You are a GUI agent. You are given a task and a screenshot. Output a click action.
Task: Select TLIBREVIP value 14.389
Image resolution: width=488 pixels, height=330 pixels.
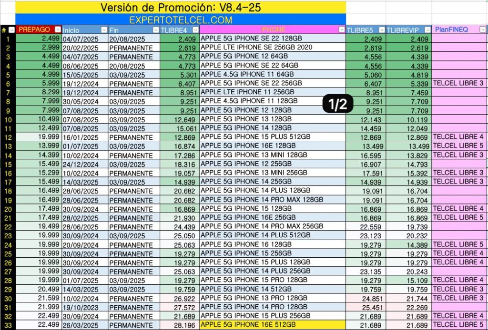(x=408, y=245)
